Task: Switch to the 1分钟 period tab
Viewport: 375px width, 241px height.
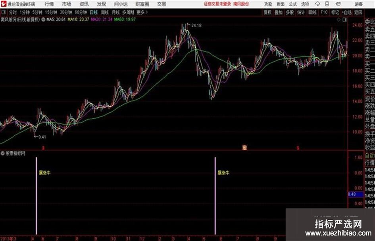Action: tap(24, 12)
